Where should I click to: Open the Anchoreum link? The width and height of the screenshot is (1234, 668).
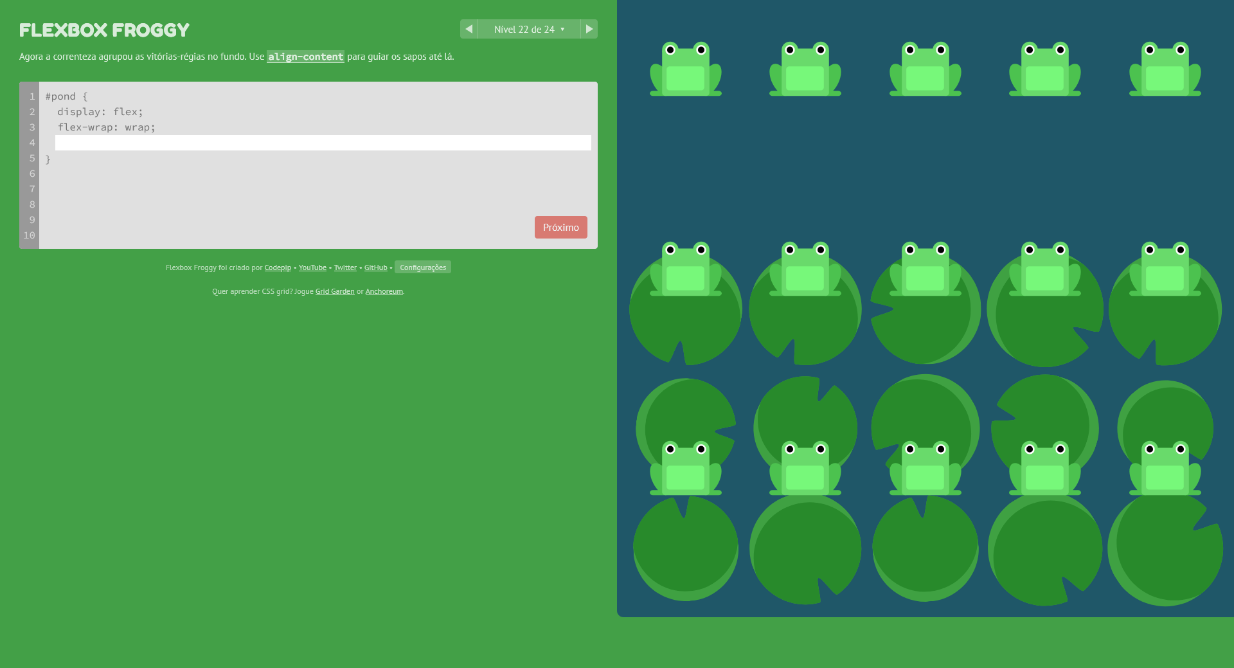(384, 291)
